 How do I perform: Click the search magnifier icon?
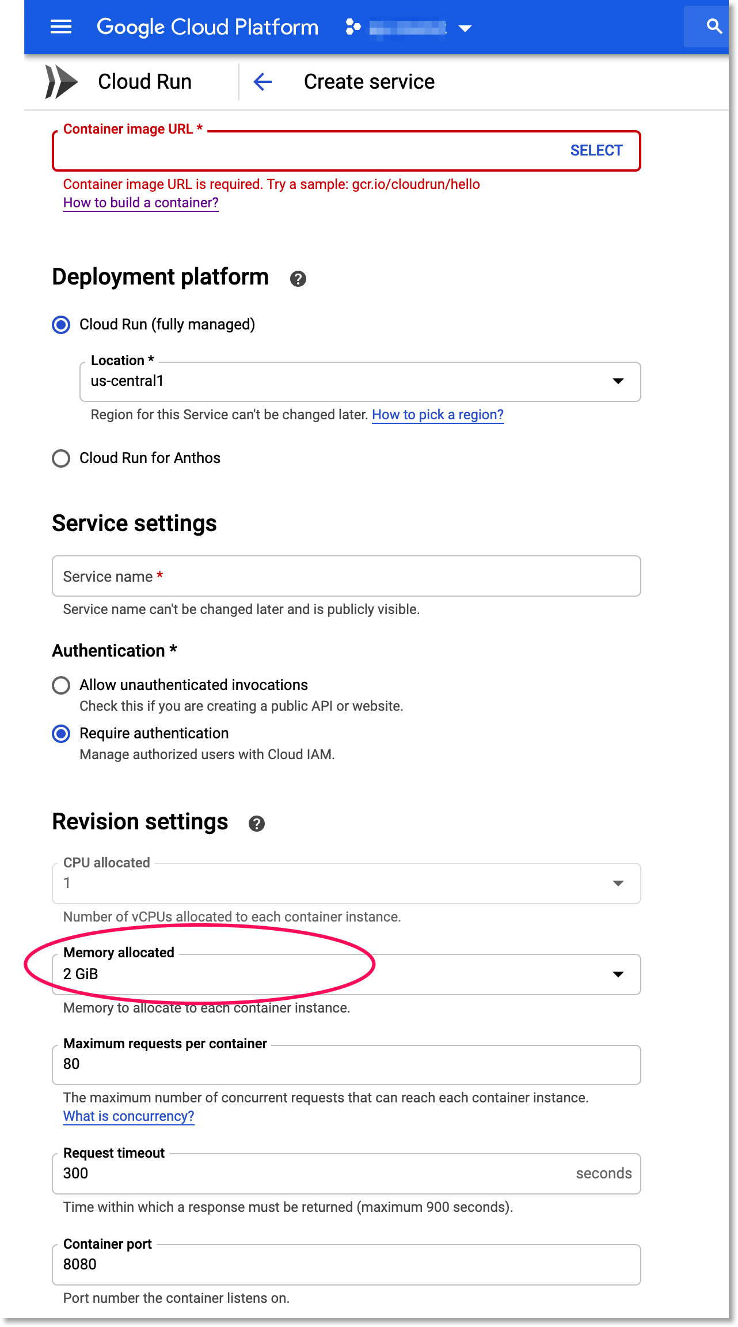[x=714, y=26]
